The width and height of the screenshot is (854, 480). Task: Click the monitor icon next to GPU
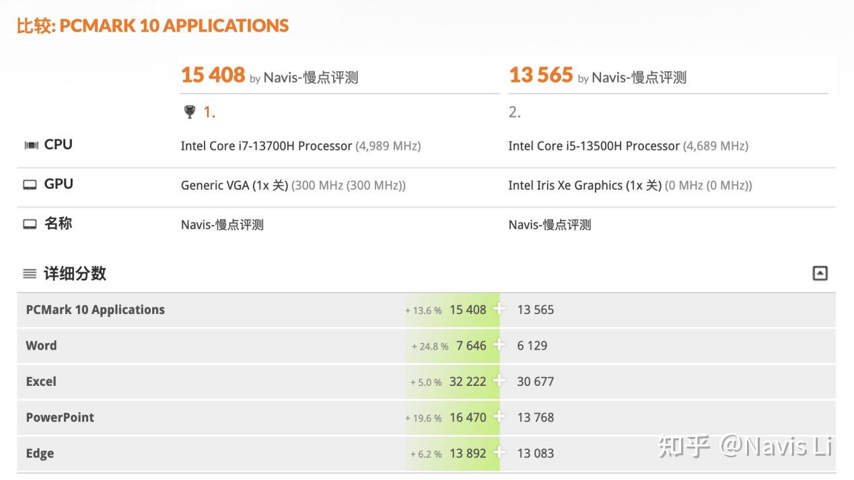pos(30,185)
